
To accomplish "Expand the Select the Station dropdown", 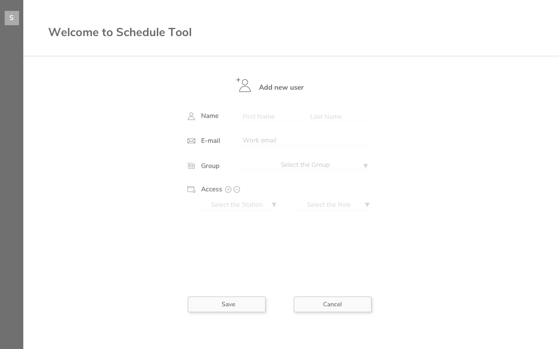I will click(x=237, y=205).
